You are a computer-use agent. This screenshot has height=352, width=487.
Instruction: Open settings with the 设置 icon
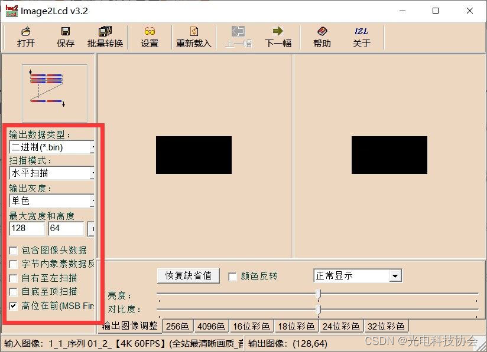150,37
